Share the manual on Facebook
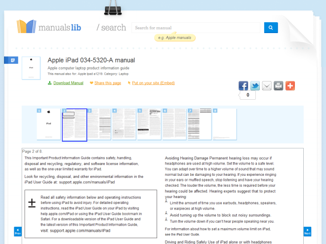 [x=243, y=85]
